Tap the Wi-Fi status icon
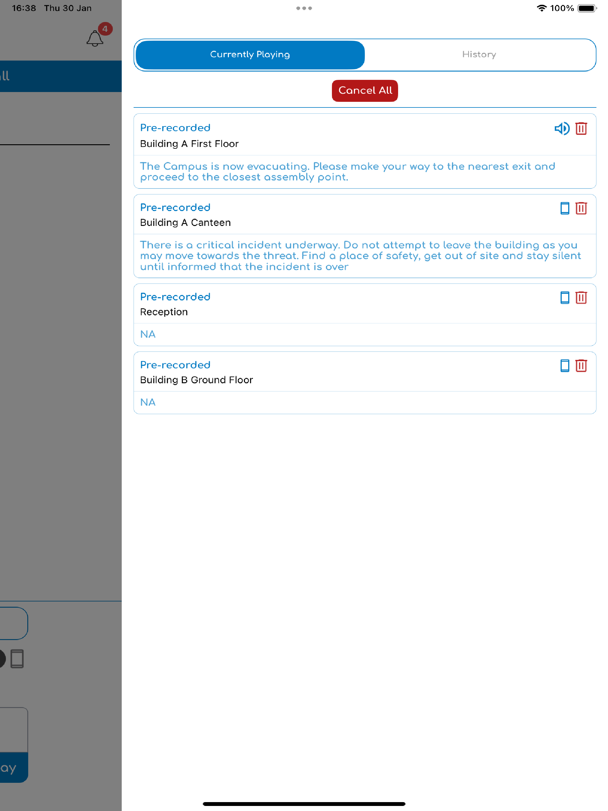The height and width of the screenshot is (811, 608). [541, 8]
